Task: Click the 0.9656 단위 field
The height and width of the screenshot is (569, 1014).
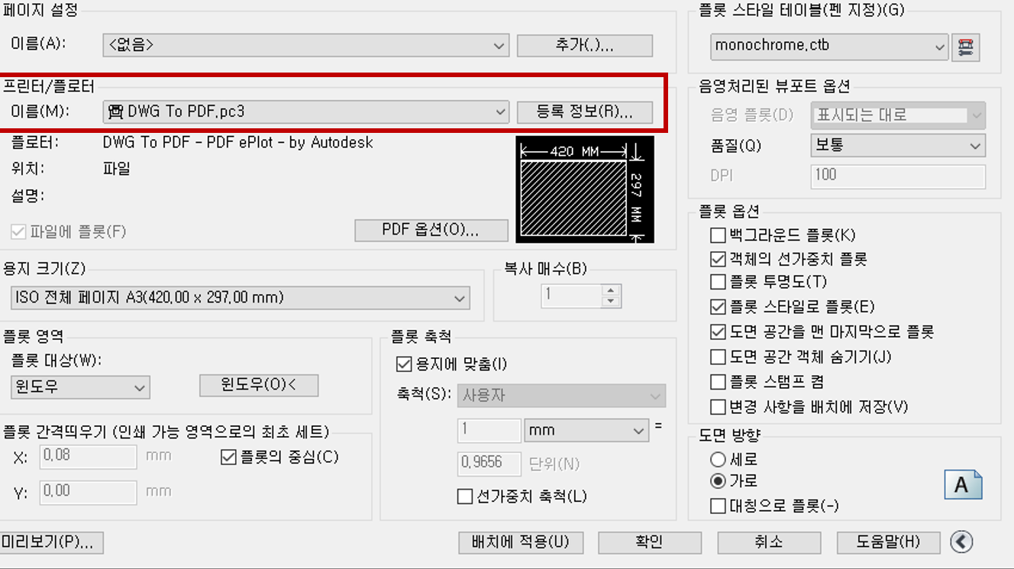Action: [489, 463]
